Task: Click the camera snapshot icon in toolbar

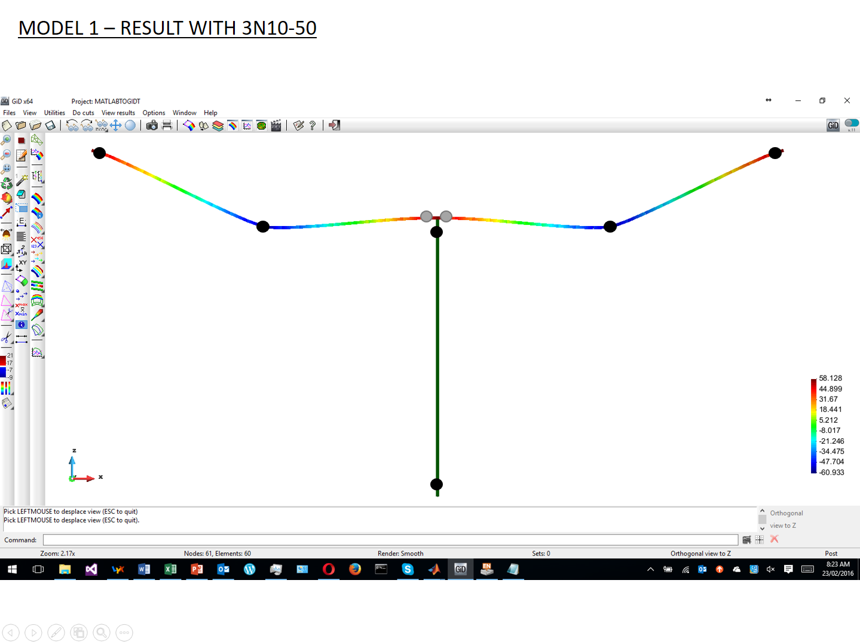Action: coord(152,125)
